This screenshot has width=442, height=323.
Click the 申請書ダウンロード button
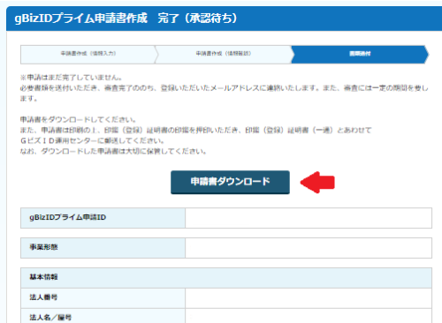(x=230, y=182)
